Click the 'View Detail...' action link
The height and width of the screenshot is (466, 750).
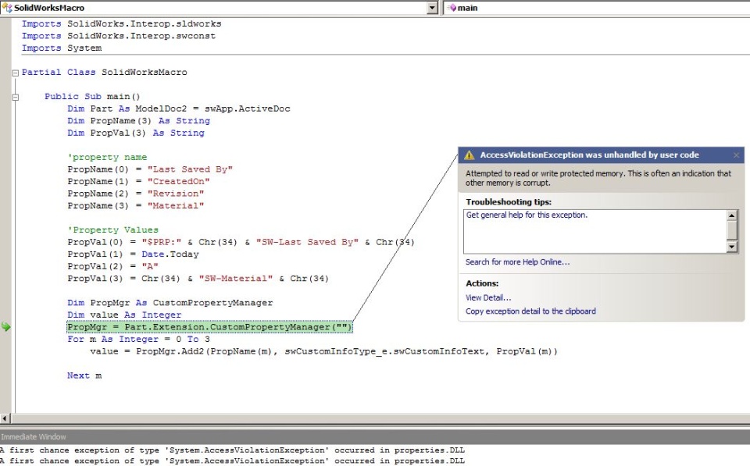[488, 297]
